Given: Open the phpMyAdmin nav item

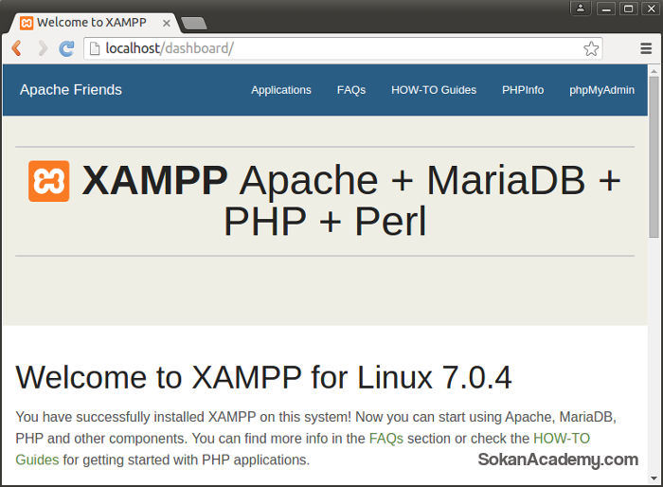Looking at the screenshot, I should [x=601, y=90].
